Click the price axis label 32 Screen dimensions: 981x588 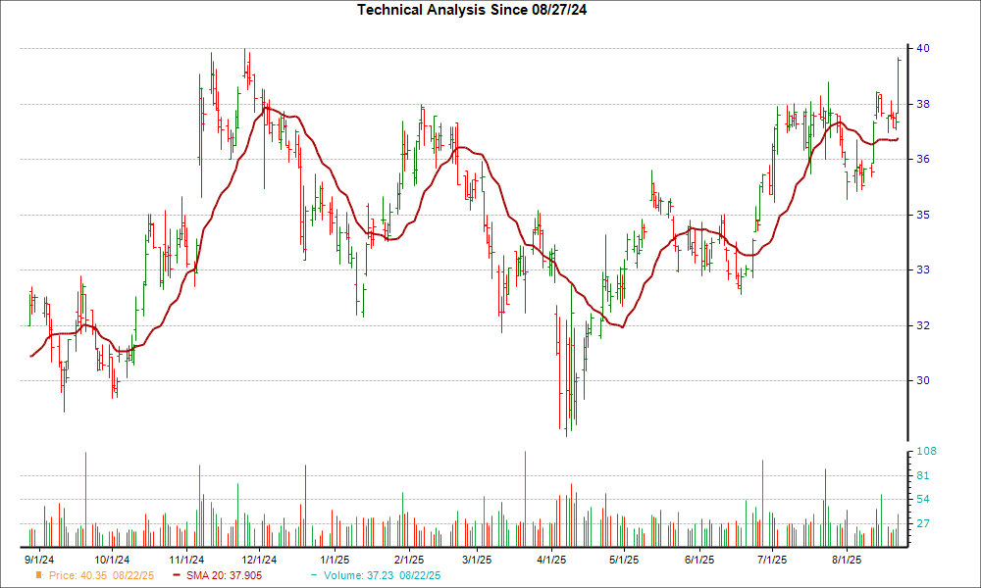(923, 325)
